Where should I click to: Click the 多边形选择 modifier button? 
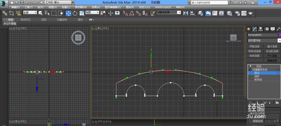[272, 51]
